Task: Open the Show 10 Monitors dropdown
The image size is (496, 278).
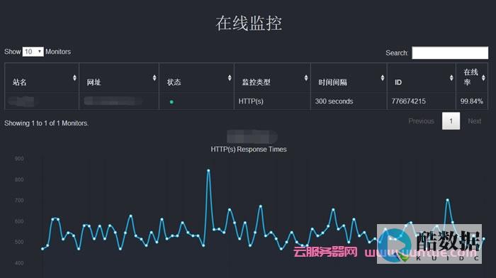Action: coord(33,52)
